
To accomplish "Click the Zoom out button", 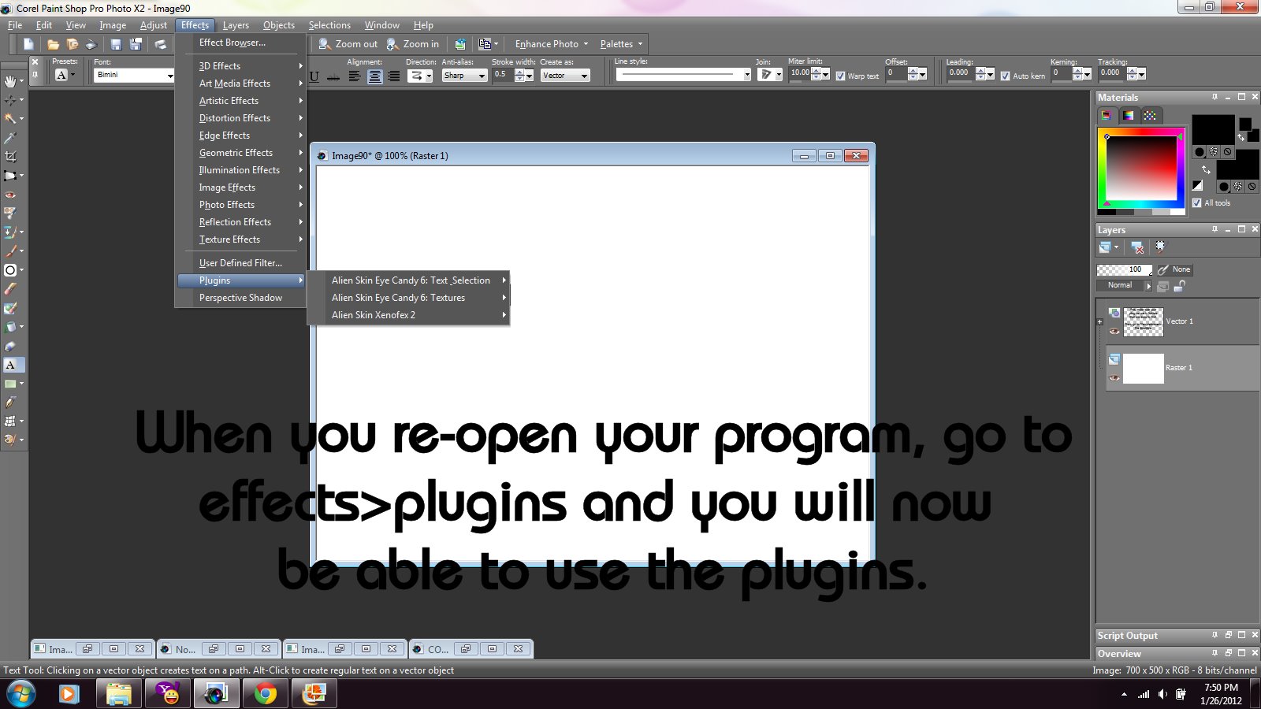I will pyautogui.click(x=347, y=43).
